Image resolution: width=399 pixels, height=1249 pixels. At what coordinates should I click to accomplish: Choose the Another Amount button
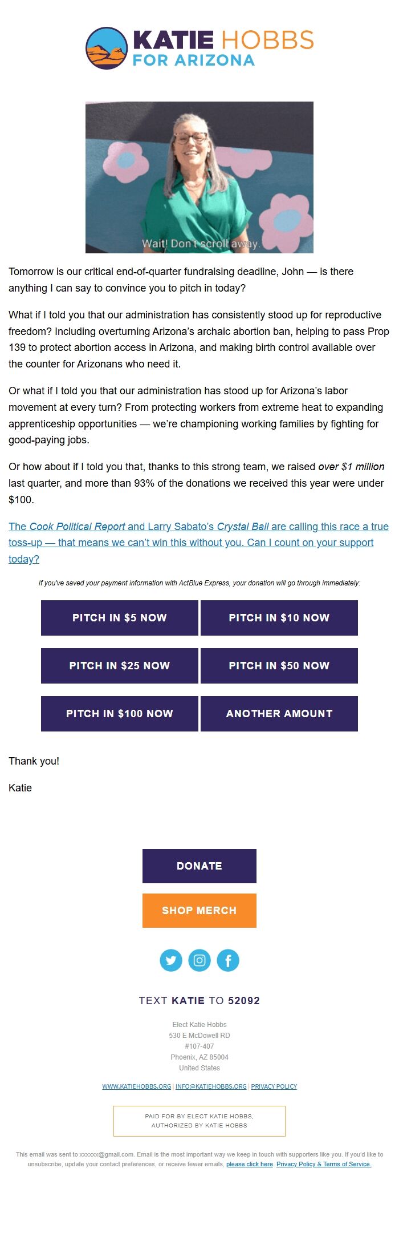tap(279, 713)
